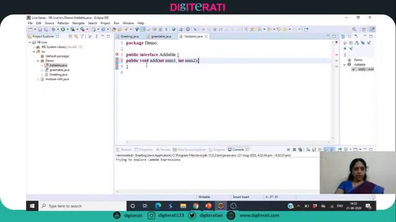Click the Windows taskbar search box
396x222 pixels.
(82, 206)
